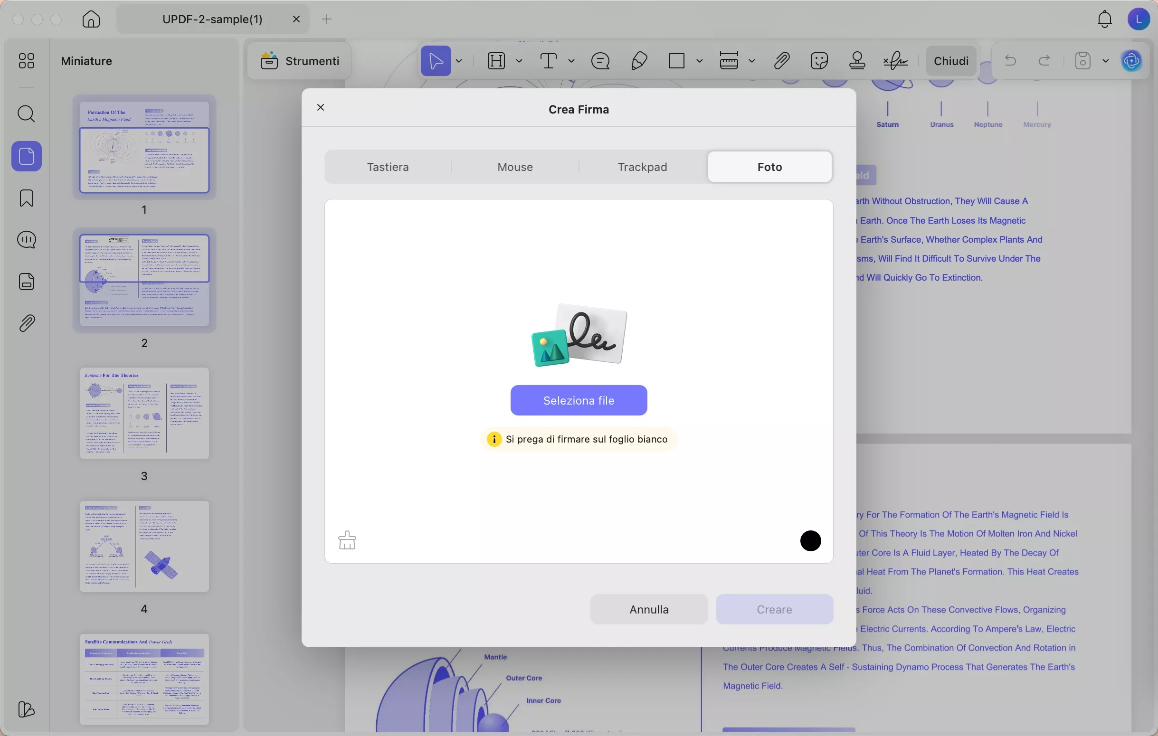Viewport: 1158px width, 736px height.
Task: Switch to the Tastiera tab
Action: click(x=388, y=166)
